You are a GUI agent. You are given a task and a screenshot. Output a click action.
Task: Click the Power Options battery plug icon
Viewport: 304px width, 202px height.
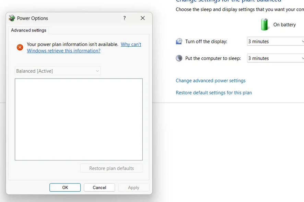click(12, 18)
